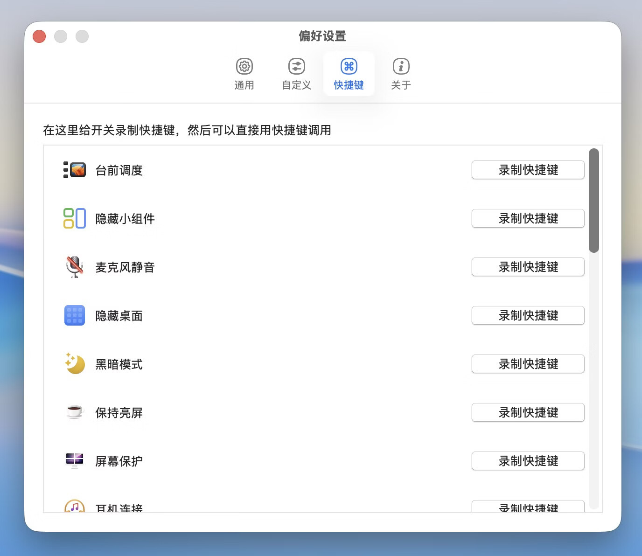The width and height of the screenshot is (642, 556).
Task: Open the 关于 tab
Action: pos(400,74)
